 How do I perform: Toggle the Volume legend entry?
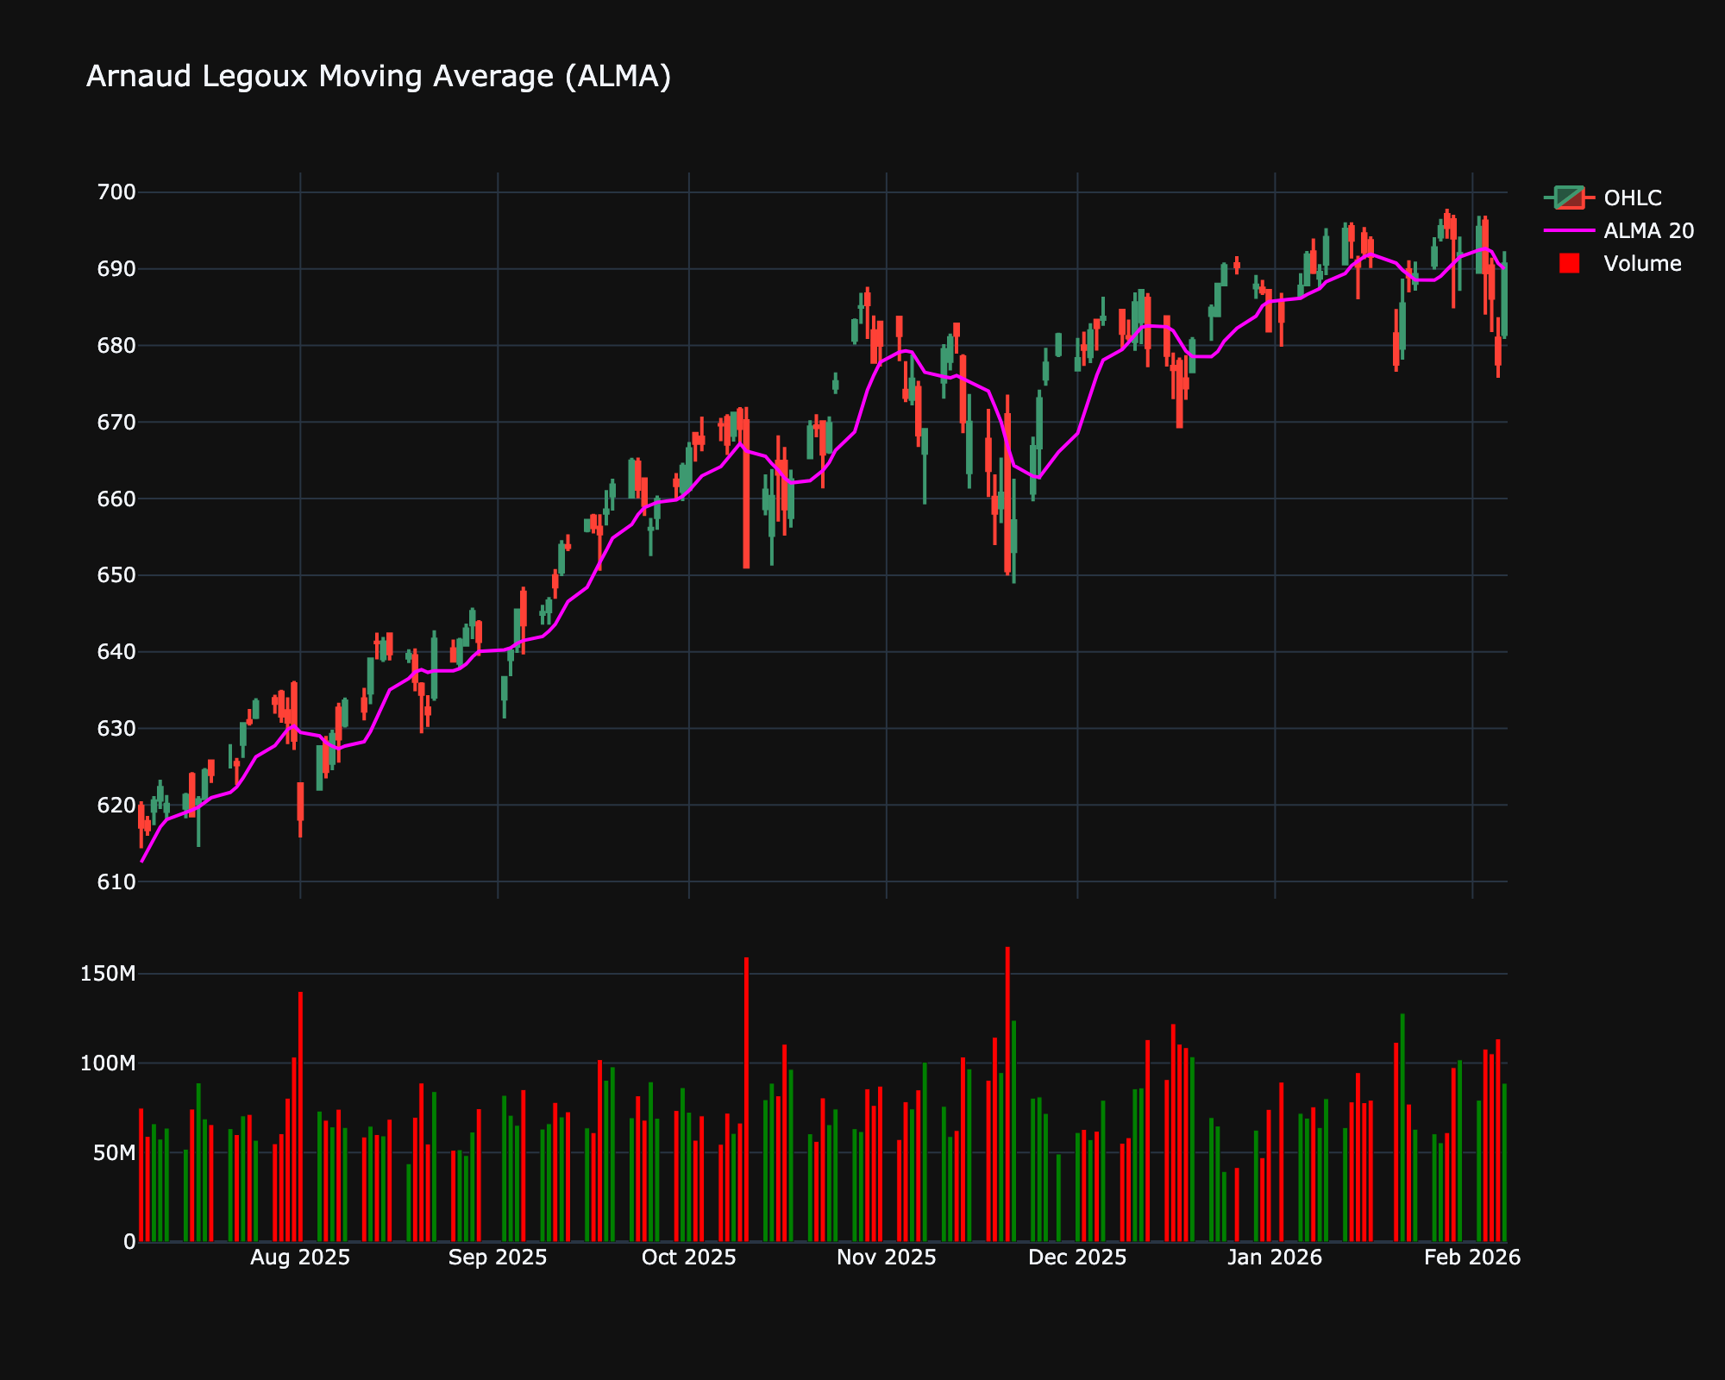coord(1641,263)
